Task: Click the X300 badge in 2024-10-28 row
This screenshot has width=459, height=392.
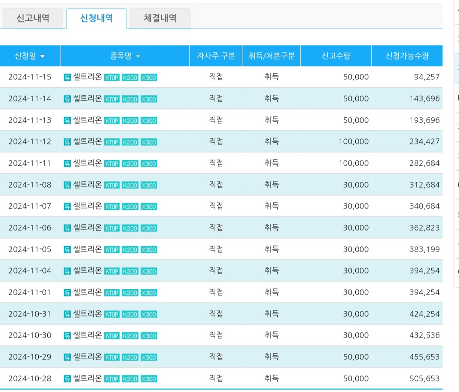Action: click(149, 379)
